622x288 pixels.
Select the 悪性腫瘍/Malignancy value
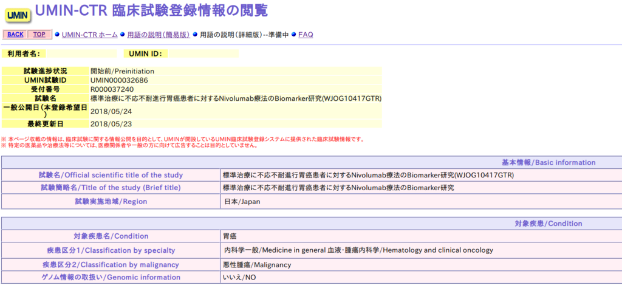[257, 264]
